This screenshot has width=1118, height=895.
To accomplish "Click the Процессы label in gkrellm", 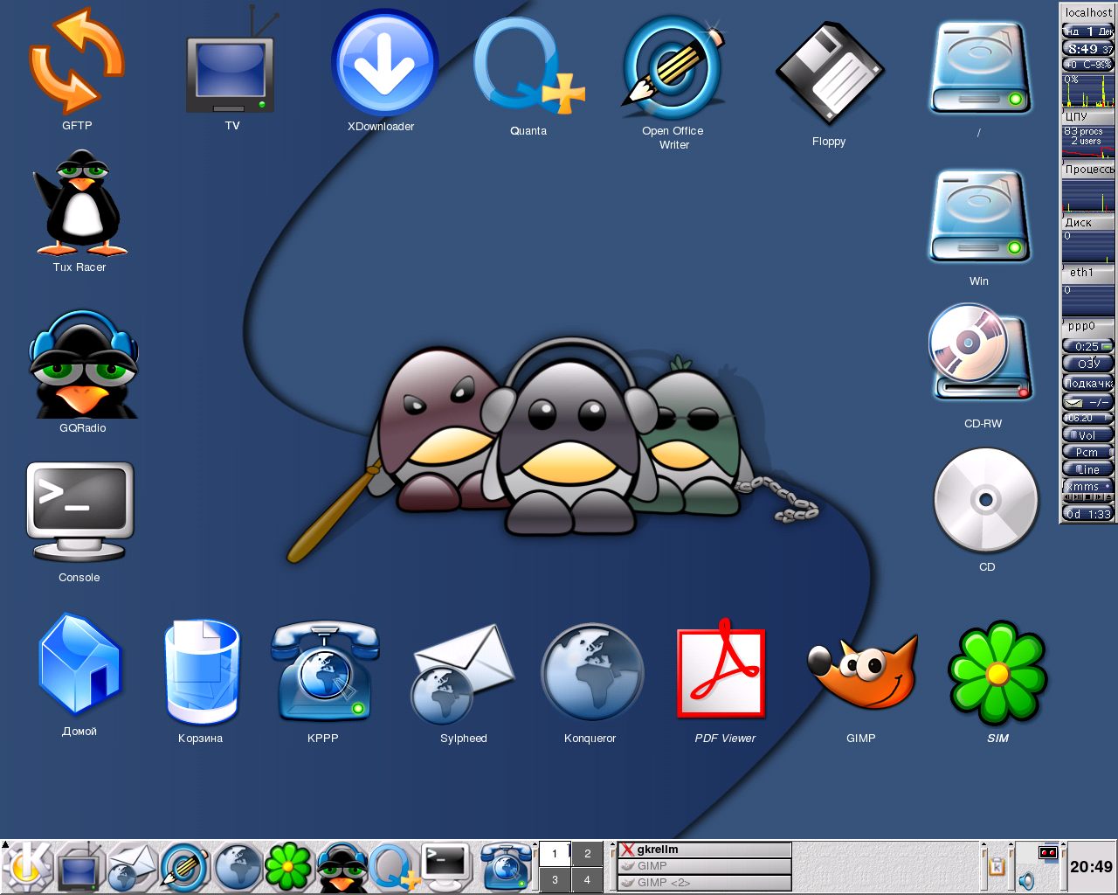I will [1088, 170].
